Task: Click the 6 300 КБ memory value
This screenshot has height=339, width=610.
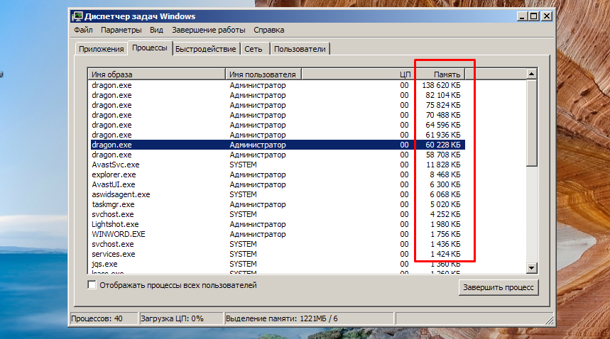Action: [445, 184]
